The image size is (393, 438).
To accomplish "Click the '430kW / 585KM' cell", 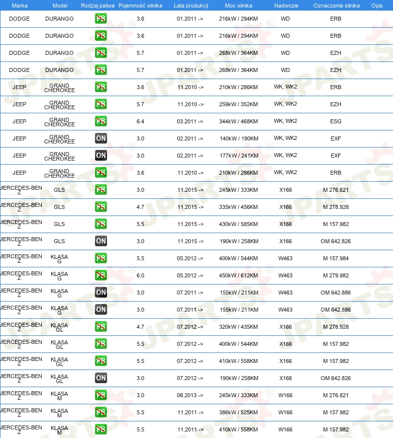I will (238, 224).
